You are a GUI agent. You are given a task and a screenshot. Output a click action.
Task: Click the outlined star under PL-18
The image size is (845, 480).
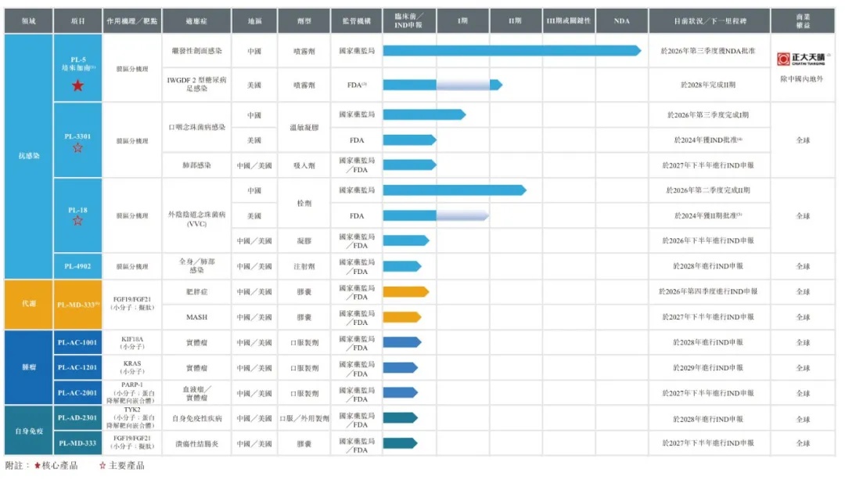[x=77, y=220]
